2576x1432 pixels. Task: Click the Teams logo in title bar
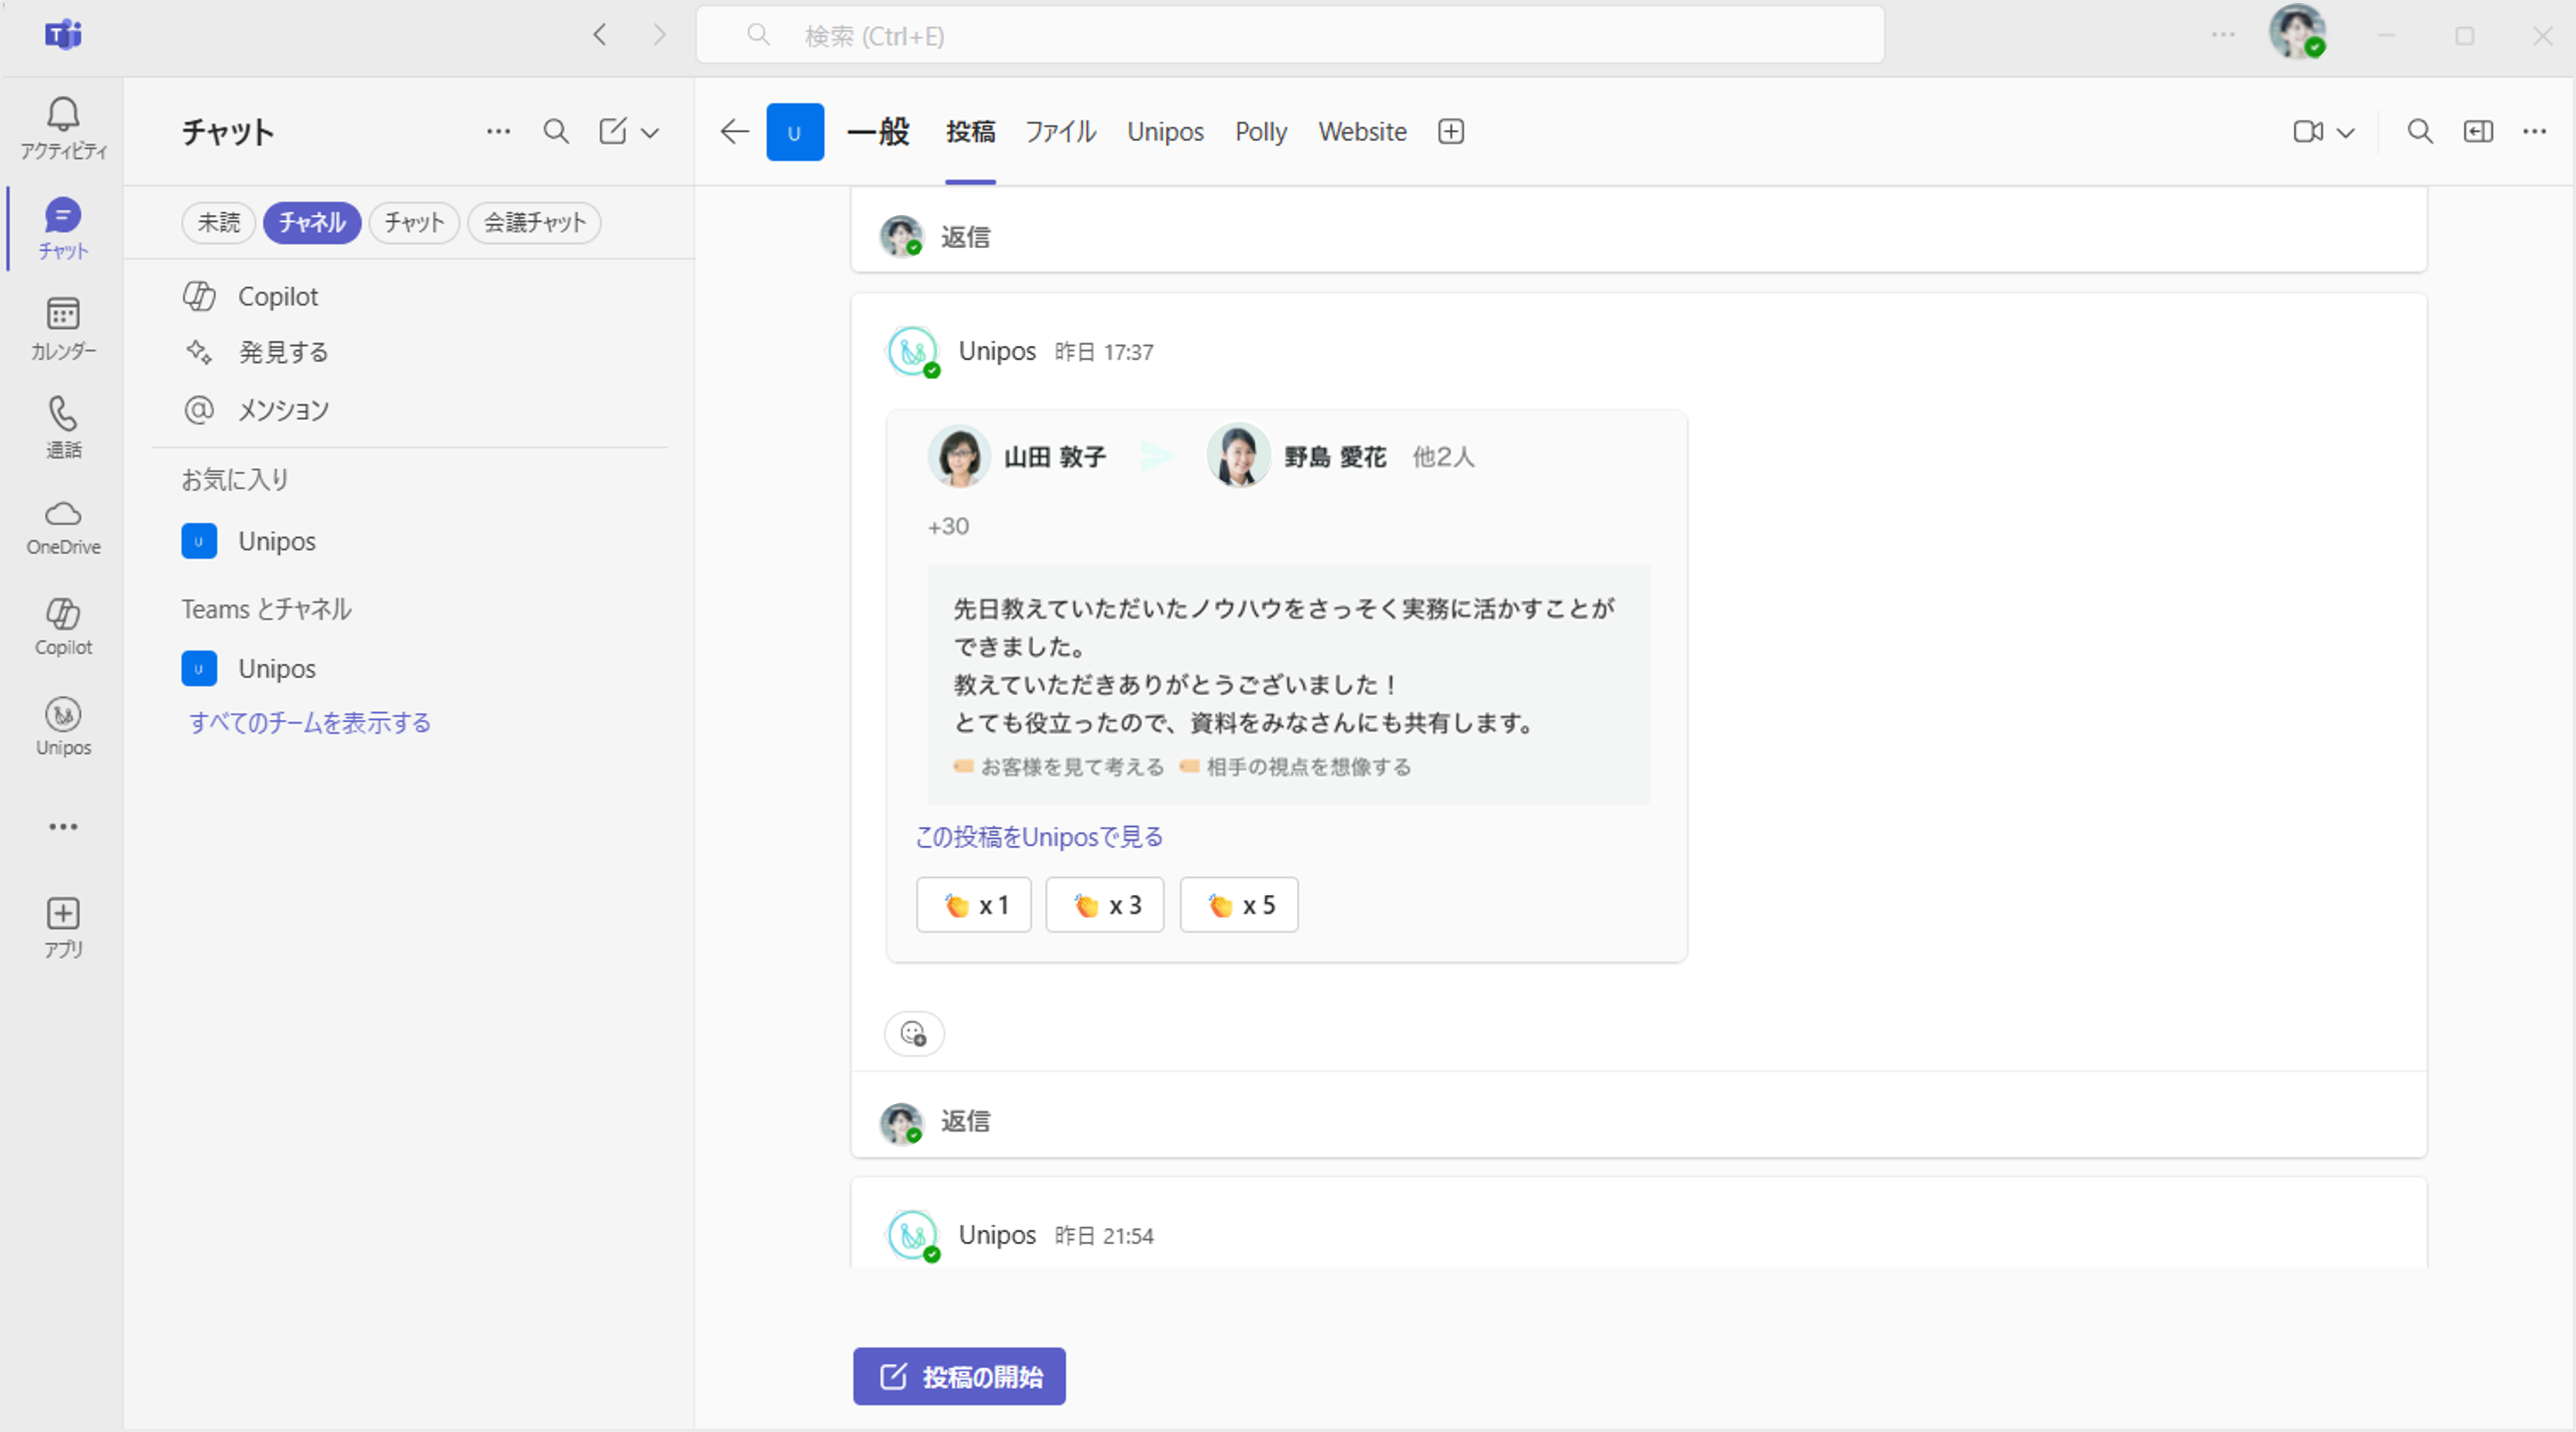tap(63, 35)
